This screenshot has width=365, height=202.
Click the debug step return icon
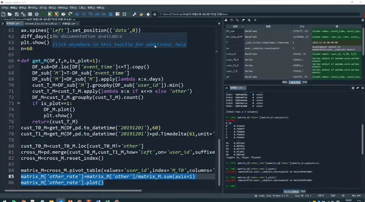click(97, 14)
